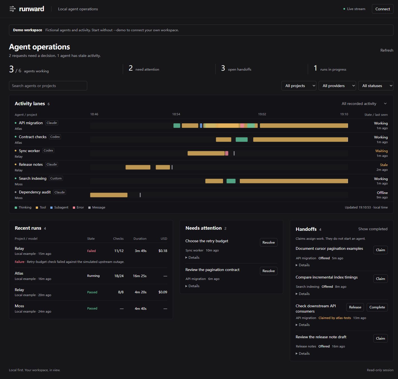Click the Stale status of Release notes

[384, 165]
